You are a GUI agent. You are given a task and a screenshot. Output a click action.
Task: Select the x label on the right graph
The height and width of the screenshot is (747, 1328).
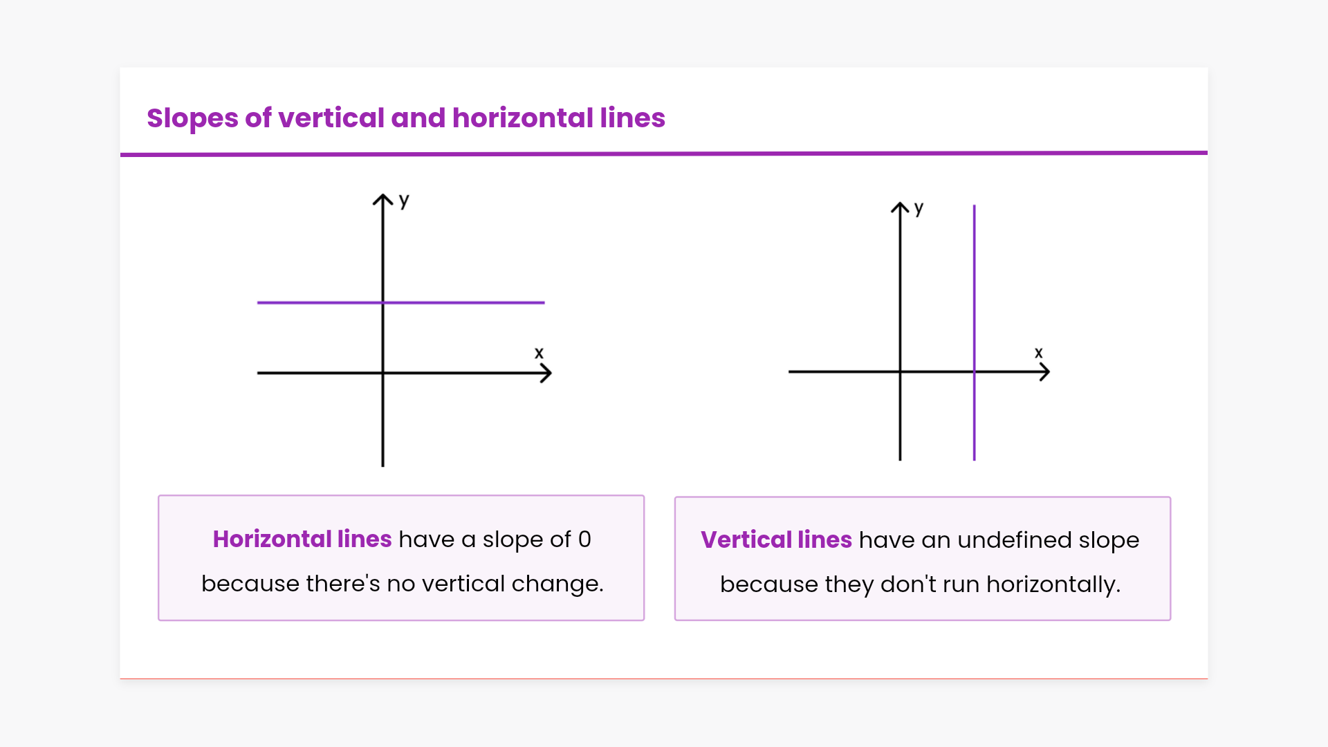point(1038,353)
